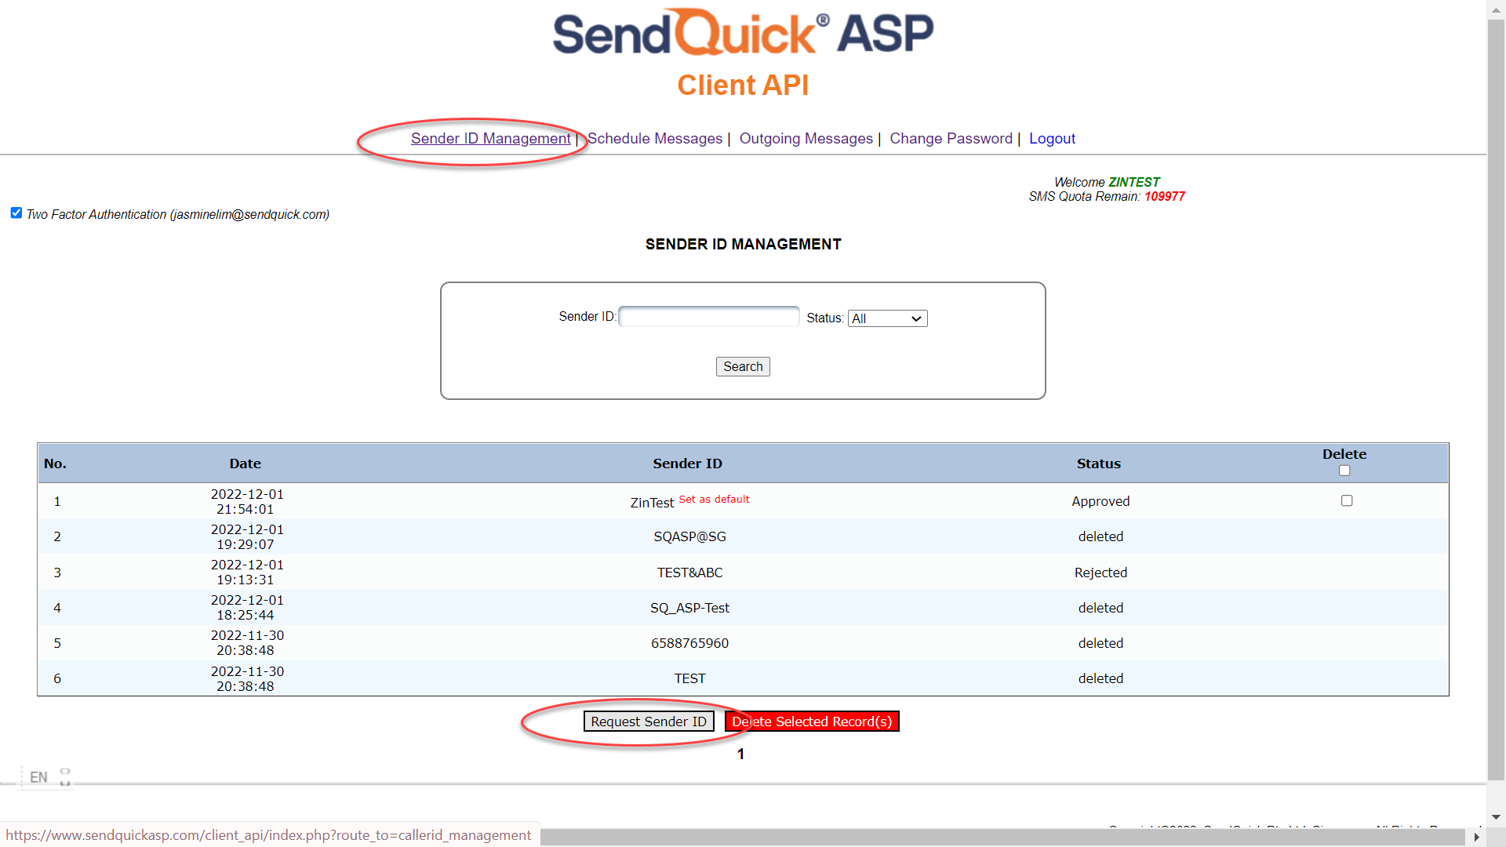Log out of the client API
1506x847 pixels.
(1052, 139)
